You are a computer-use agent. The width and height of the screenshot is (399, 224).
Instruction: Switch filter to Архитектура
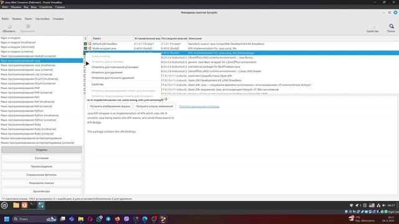42,191
